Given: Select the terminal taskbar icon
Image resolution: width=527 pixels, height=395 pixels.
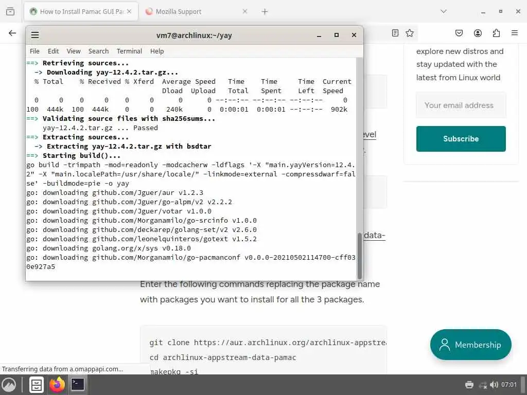Looking at the screenshot, I should 78,385.
